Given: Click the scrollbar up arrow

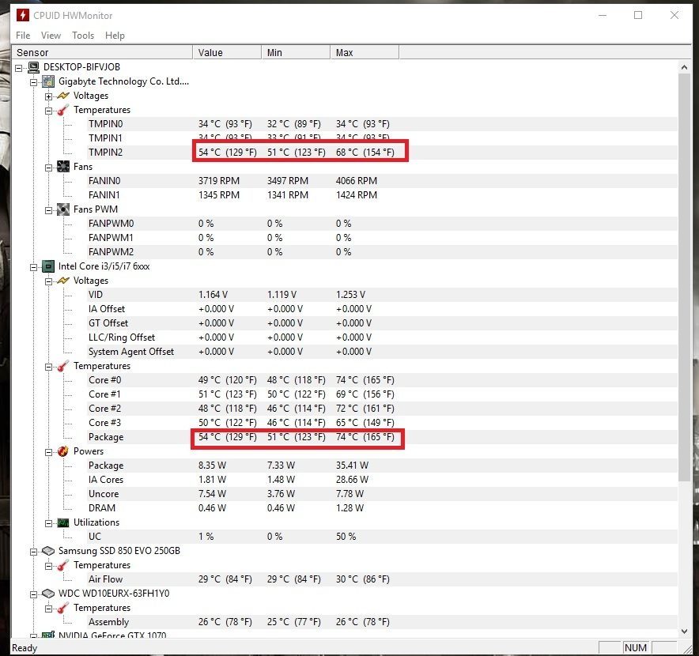Looking at the screenshot, I should (684, 67).
